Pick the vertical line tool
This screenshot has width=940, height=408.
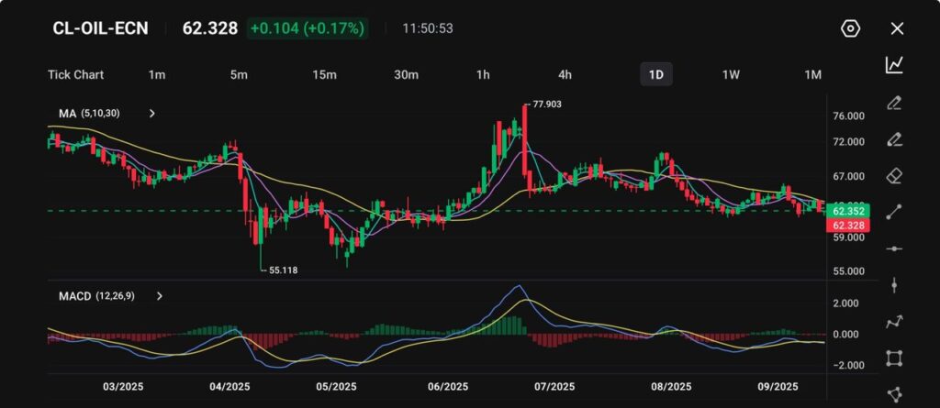click(894, 285)
